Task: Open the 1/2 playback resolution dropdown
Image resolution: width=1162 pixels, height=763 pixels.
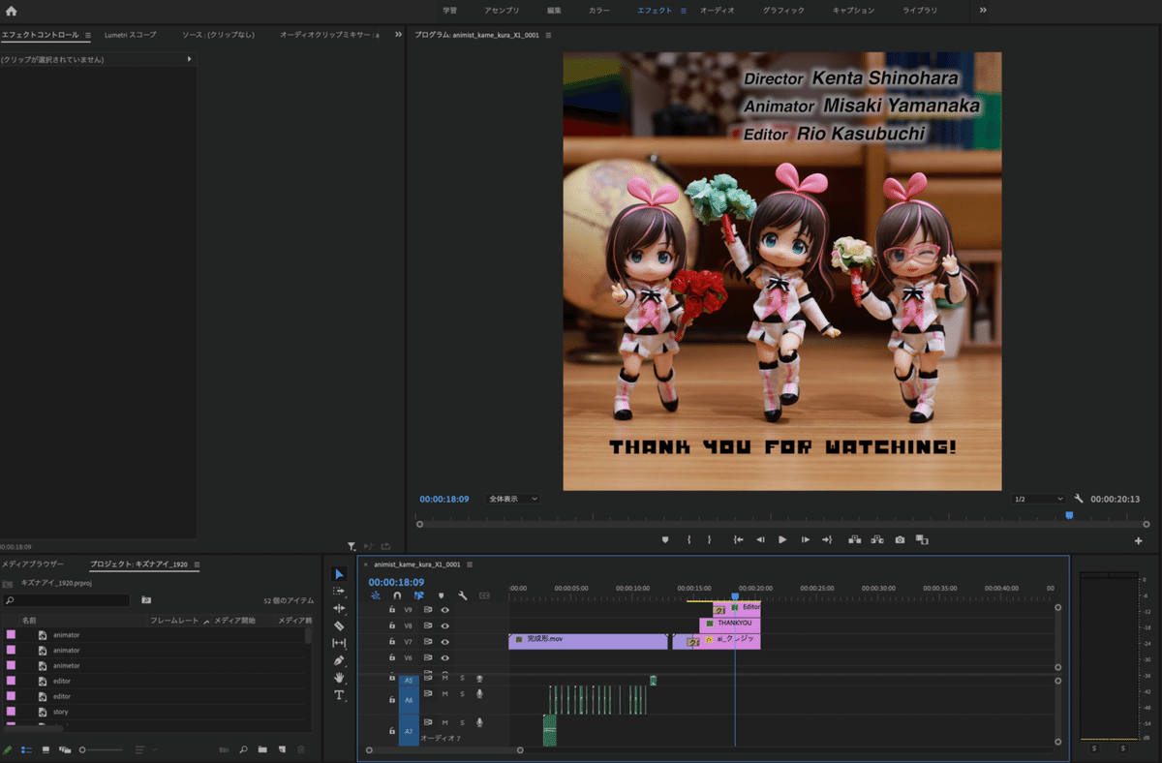Action: [x=1037, y=499]
